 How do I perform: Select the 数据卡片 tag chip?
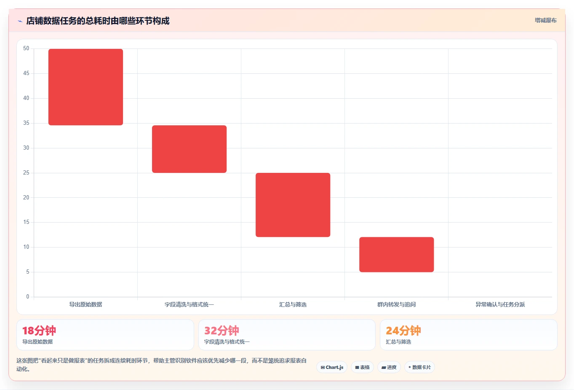tap(419, 367)
